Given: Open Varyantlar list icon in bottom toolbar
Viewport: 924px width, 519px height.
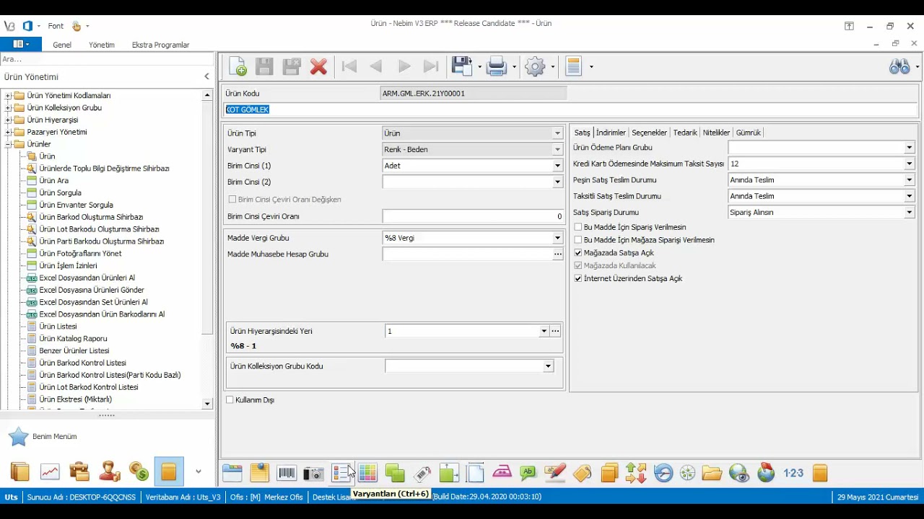Looking at the screenshot, I should (341, 473).
